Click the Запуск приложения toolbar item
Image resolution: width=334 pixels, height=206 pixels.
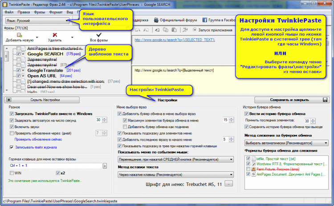[212, 30]
